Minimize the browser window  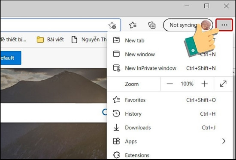coord(187,6)
